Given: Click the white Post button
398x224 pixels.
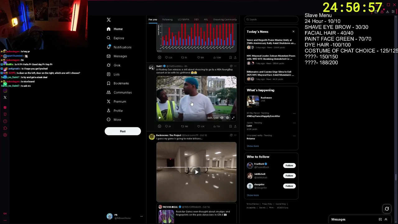Looking at the screenshot, I should (123, 131).
